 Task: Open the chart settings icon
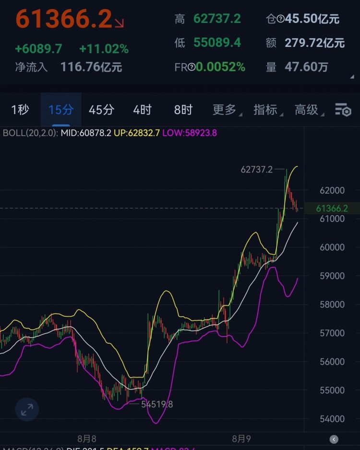click(x=343, y=110)
